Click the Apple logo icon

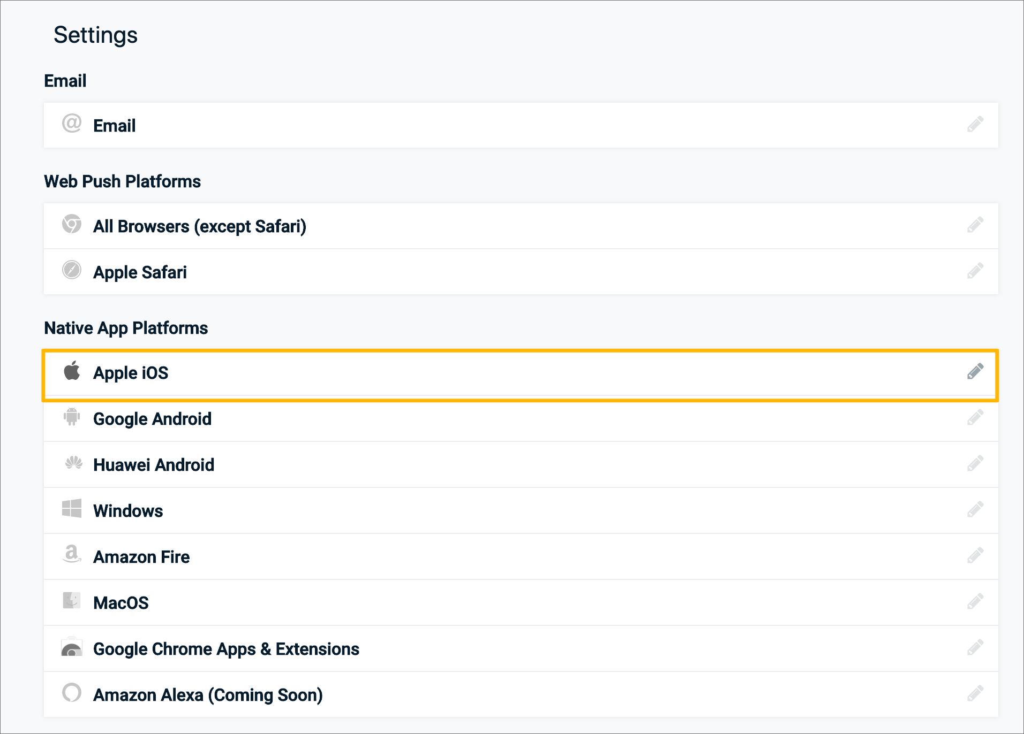72,370
